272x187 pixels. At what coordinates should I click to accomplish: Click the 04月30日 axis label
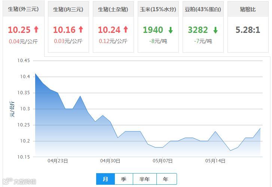pyautogui.click(x=110, y=161)
